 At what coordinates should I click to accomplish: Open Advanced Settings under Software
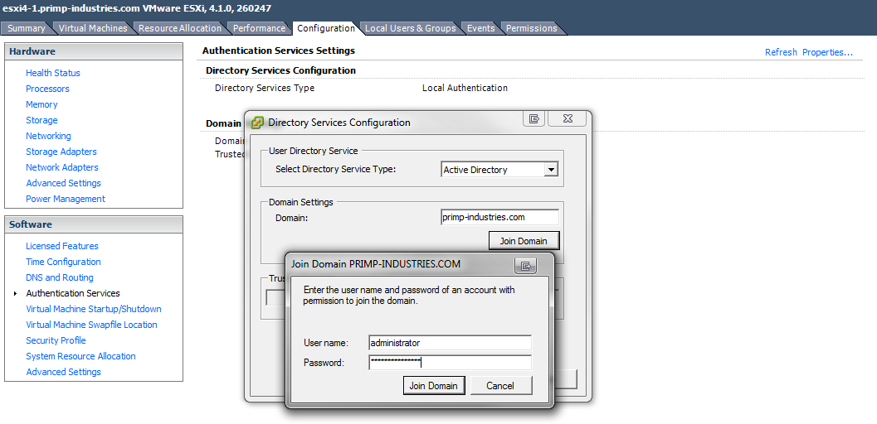(x=63, y=372)
